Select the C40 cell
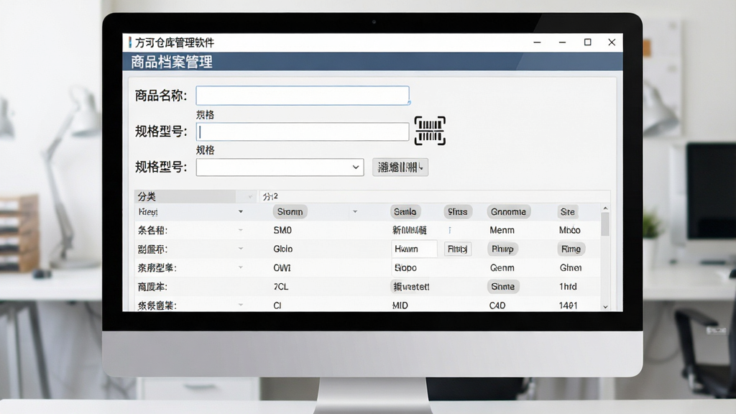Screen dimensions: 736x414 point(497,305)
